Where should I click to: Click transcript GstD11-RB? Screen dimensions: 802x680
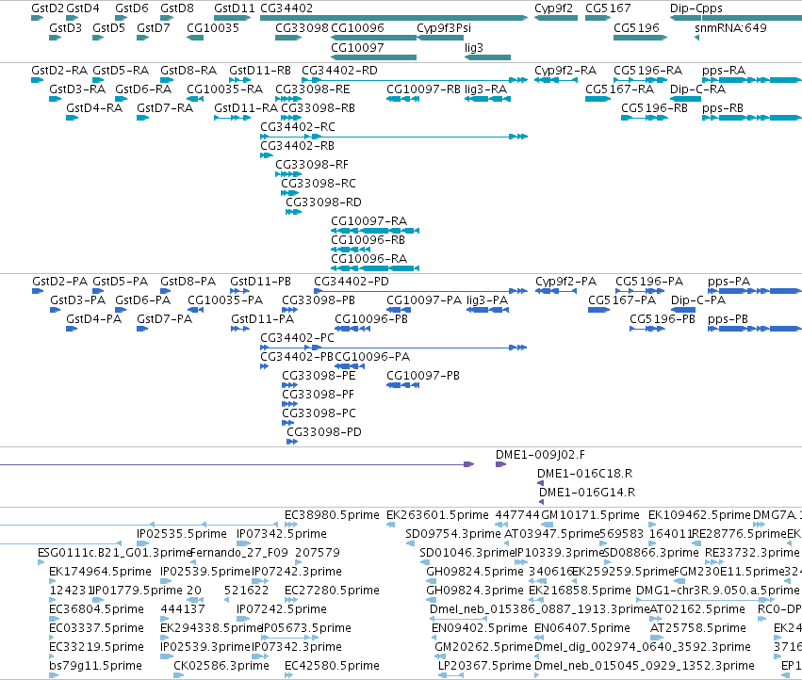point(260,70)
